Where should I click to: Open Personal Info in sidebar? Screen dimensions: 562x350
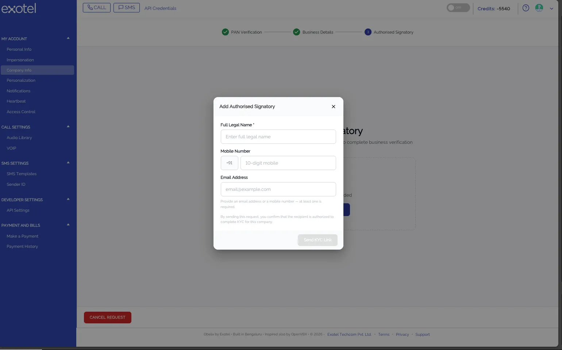click(19, 49)
